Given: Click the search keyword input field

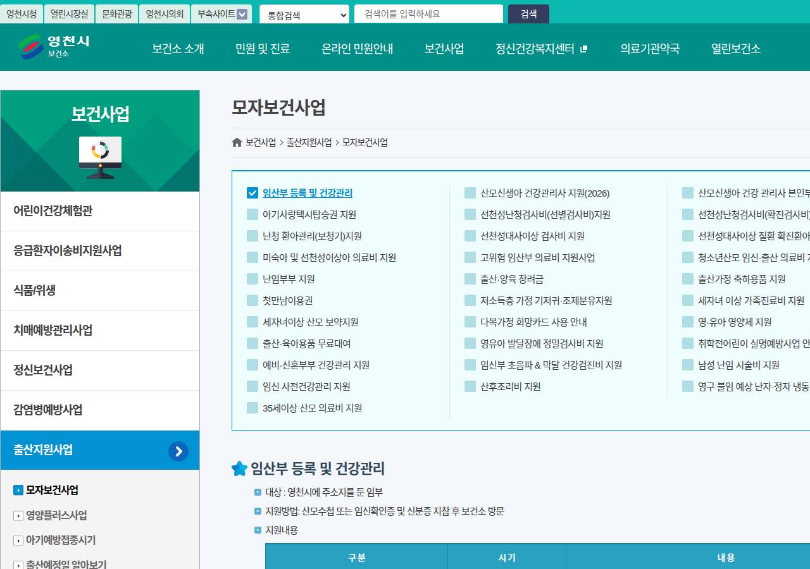Looking at the screenshot, I should pos(428,14).
